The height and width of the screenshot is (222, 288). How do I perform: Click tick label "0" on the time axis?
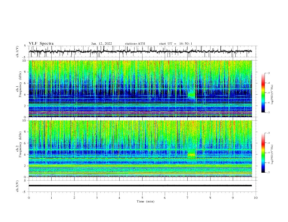[29, 198]
